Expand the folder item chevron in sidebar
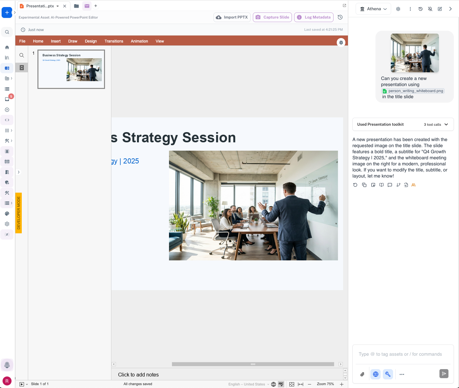This screenshot has width=459, height=388. pos(12,78)
